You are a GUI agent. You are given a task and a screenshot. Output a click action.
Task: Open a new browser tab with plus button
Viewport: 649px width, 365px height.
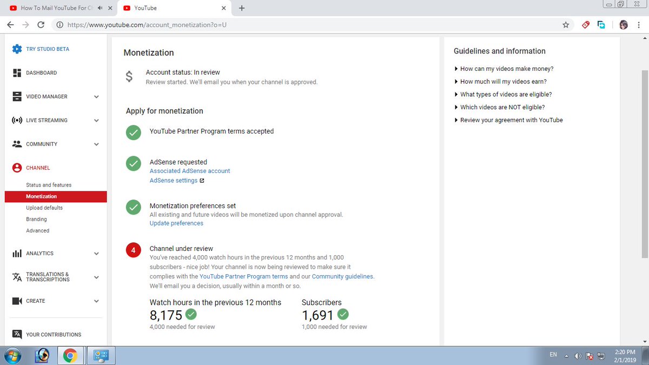click(x=241, y=8)
